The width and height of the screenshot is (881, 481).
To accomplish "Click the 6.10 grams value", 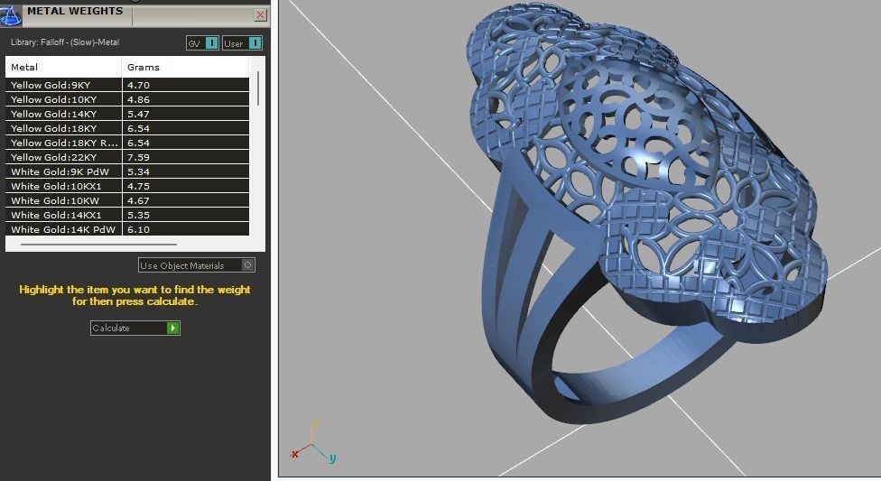I will (x=138, y=230).
